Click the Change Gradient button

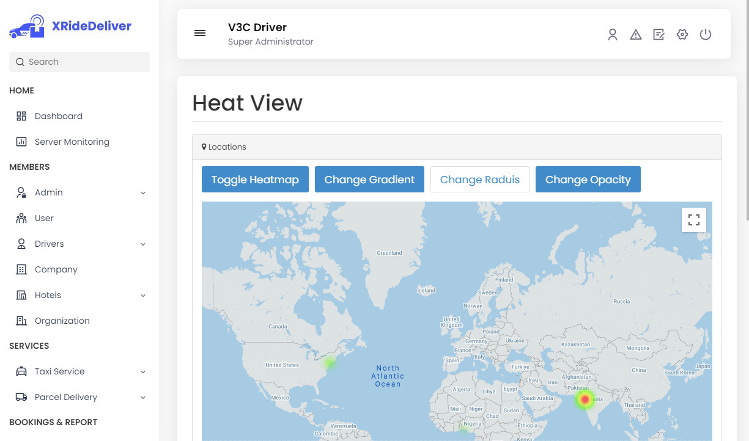369,180
